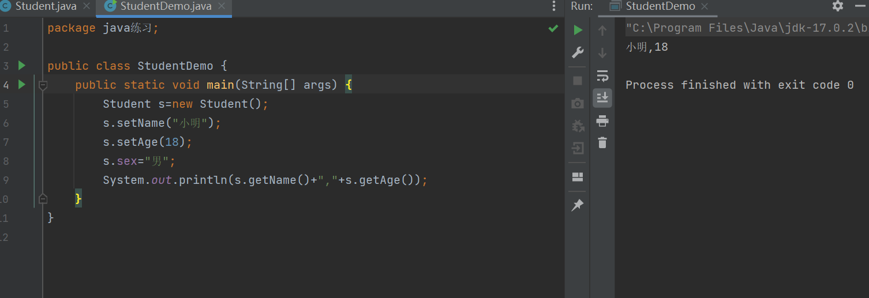
Task: Click the jdk-17.0.2 command line text
Action: (747, 28)
